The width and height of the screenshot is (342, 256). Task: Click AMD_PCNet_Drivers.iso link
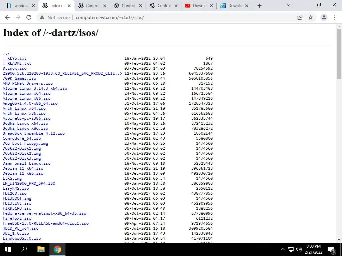click(27, 83)
